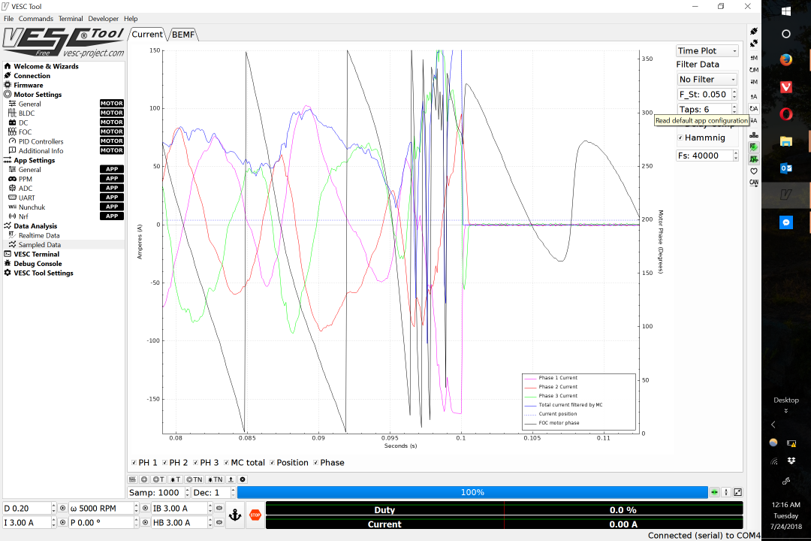Select the Read default app configuration icon

(x=753, y=109)
